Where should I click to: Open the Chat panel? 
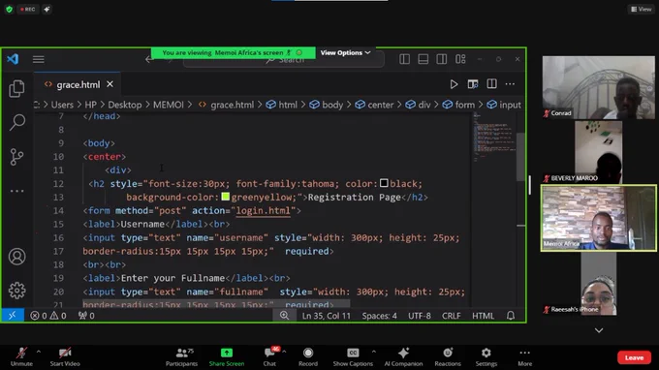[x=269, y=357]
